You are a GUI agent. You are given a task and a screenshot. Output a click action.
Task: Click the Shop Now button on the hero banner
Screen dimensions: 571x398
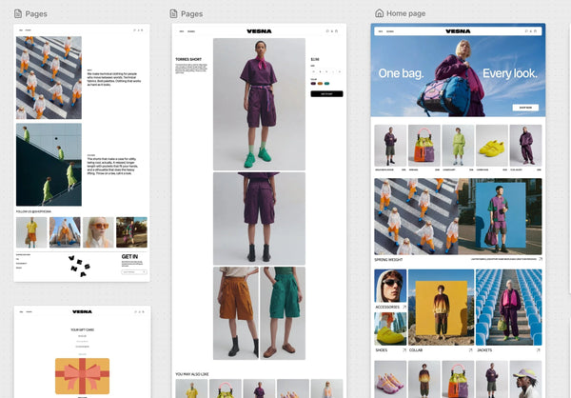525,108
